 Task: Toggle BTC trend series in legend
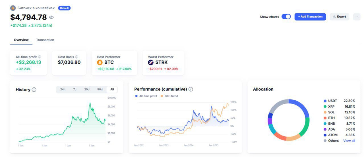tap(169, 96)
